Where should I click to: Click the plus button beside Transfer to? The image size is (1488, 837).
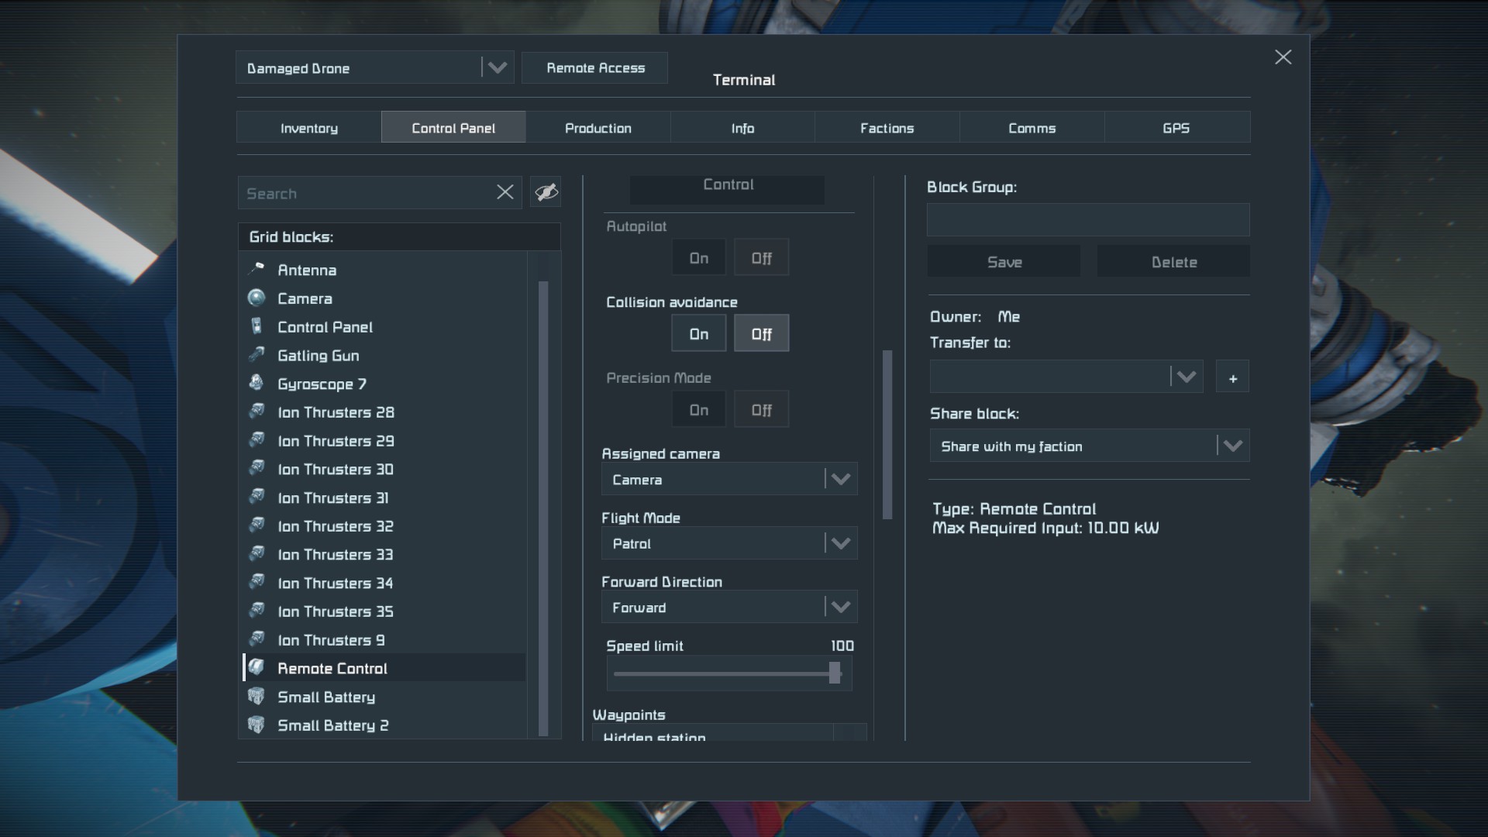point(1232,378)
